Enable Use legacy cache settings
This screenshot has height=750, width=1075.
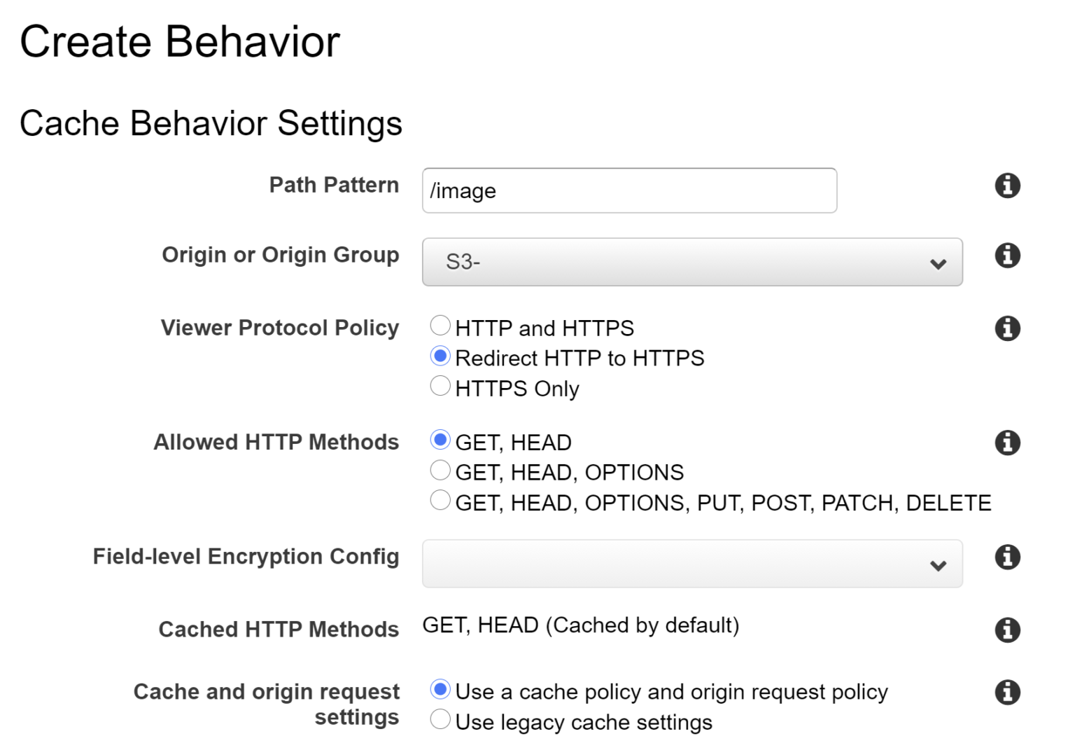440,719
